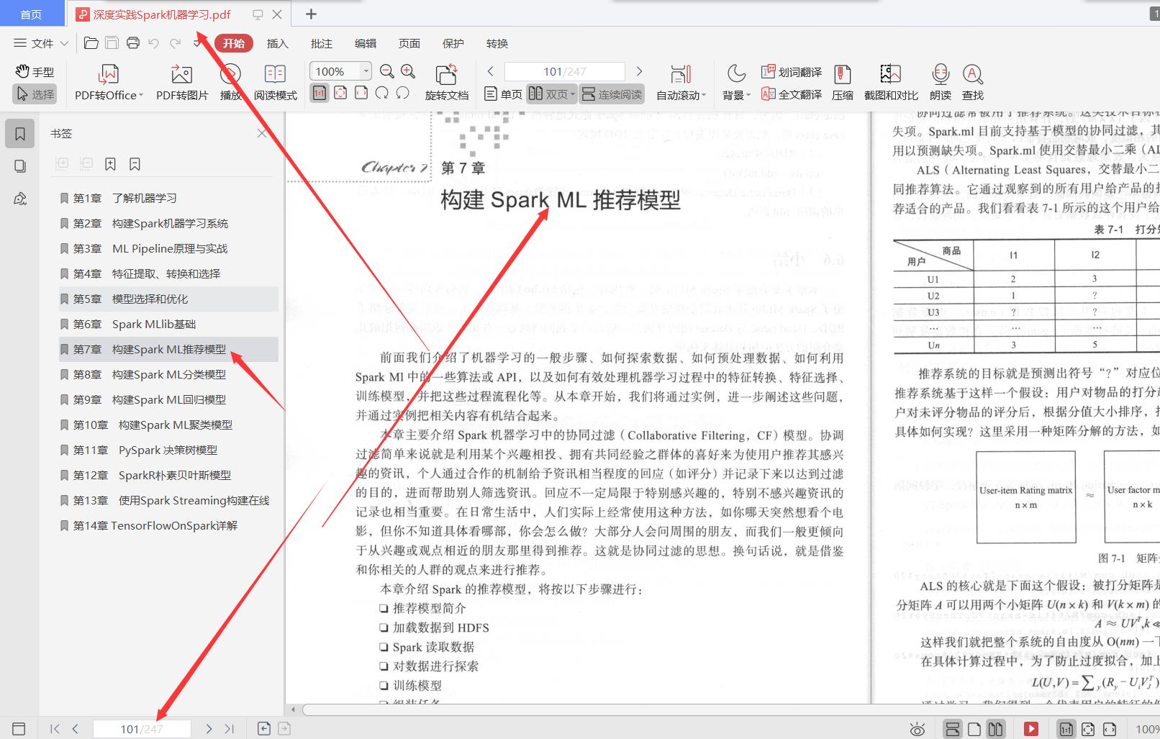Go to previous page arrow in ribbon
Screen dimensions: 1160x739
pyautogui.click(x=491, y=71)
